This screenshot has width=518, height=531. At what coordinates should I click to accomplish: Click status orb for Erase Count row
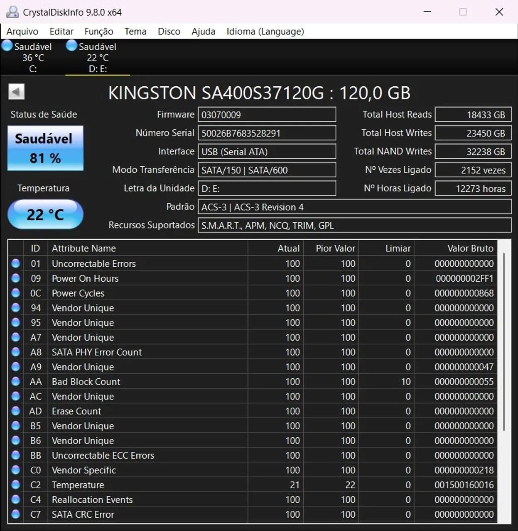point(16,411)
